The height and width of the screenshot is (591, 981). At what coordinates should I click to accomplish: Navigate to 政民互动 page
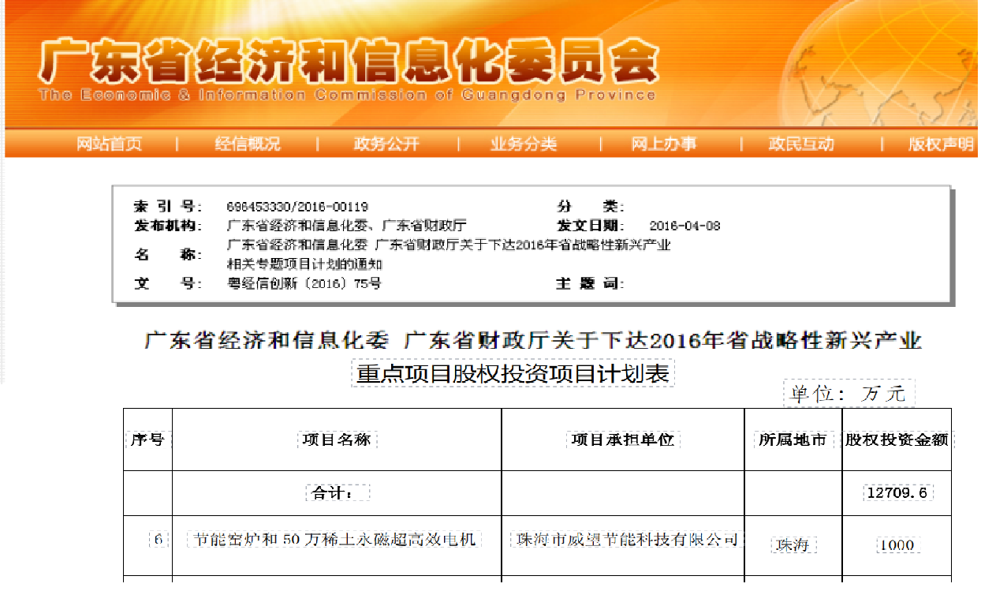tap(801, 144)
